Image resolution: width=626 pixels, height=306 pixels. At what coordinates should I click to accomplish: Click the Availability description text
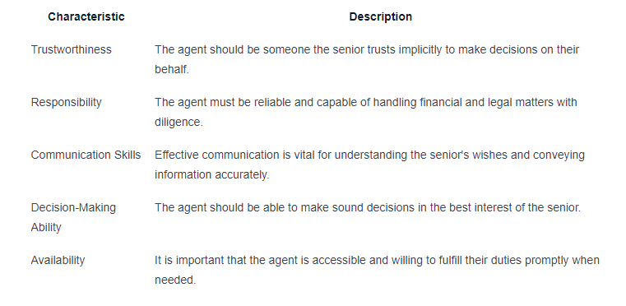click(x=377, y=271)
